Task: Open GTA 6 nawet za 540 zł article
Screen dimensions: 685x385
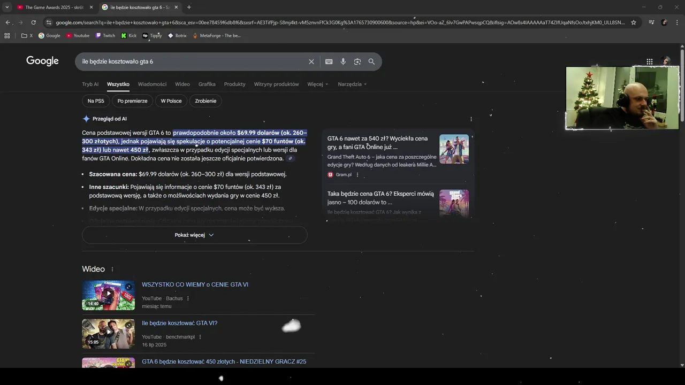Action: pyautogui.click(x=377, y=142)
